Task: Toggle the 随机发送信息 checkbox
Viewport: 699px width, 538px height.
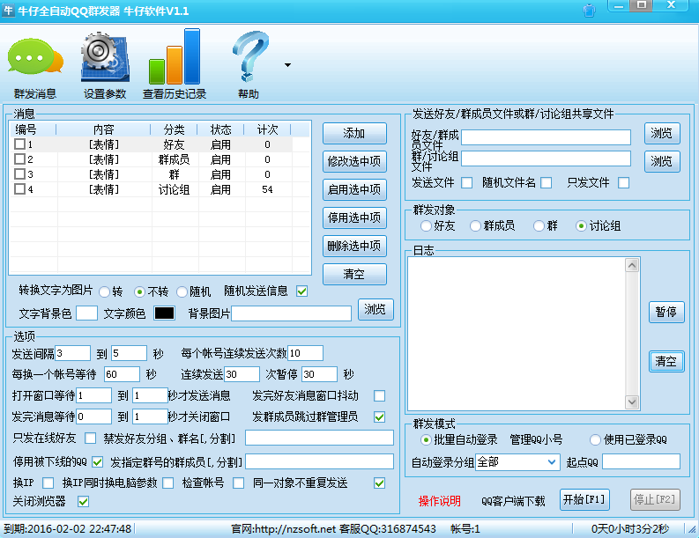Action: click(x=301, y=291)
